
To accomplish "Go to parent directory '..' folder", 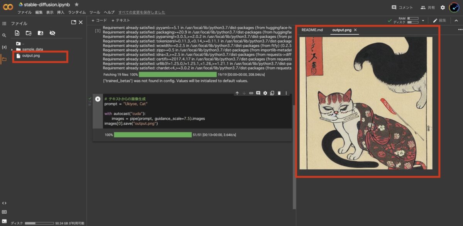I will click(x=20, y=43).
